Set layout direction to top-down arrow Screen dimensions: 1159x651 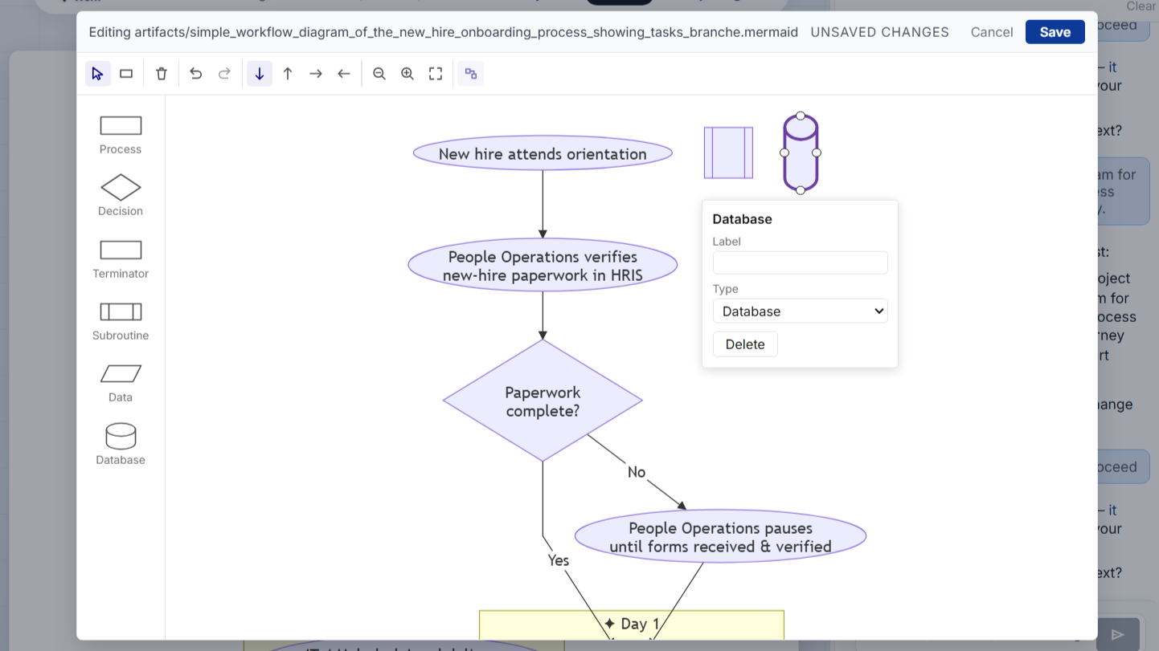(260, 74)
